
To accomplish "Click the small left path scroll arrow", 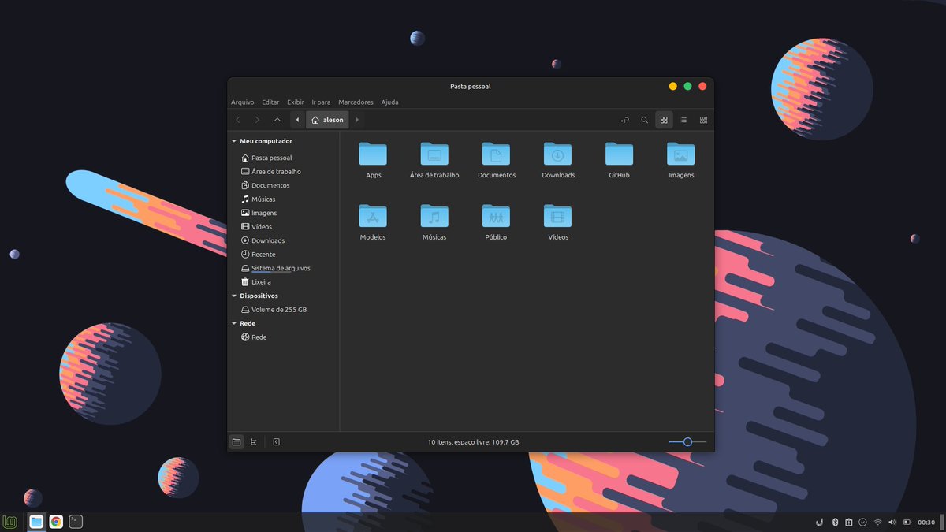I will pos(297,120).
